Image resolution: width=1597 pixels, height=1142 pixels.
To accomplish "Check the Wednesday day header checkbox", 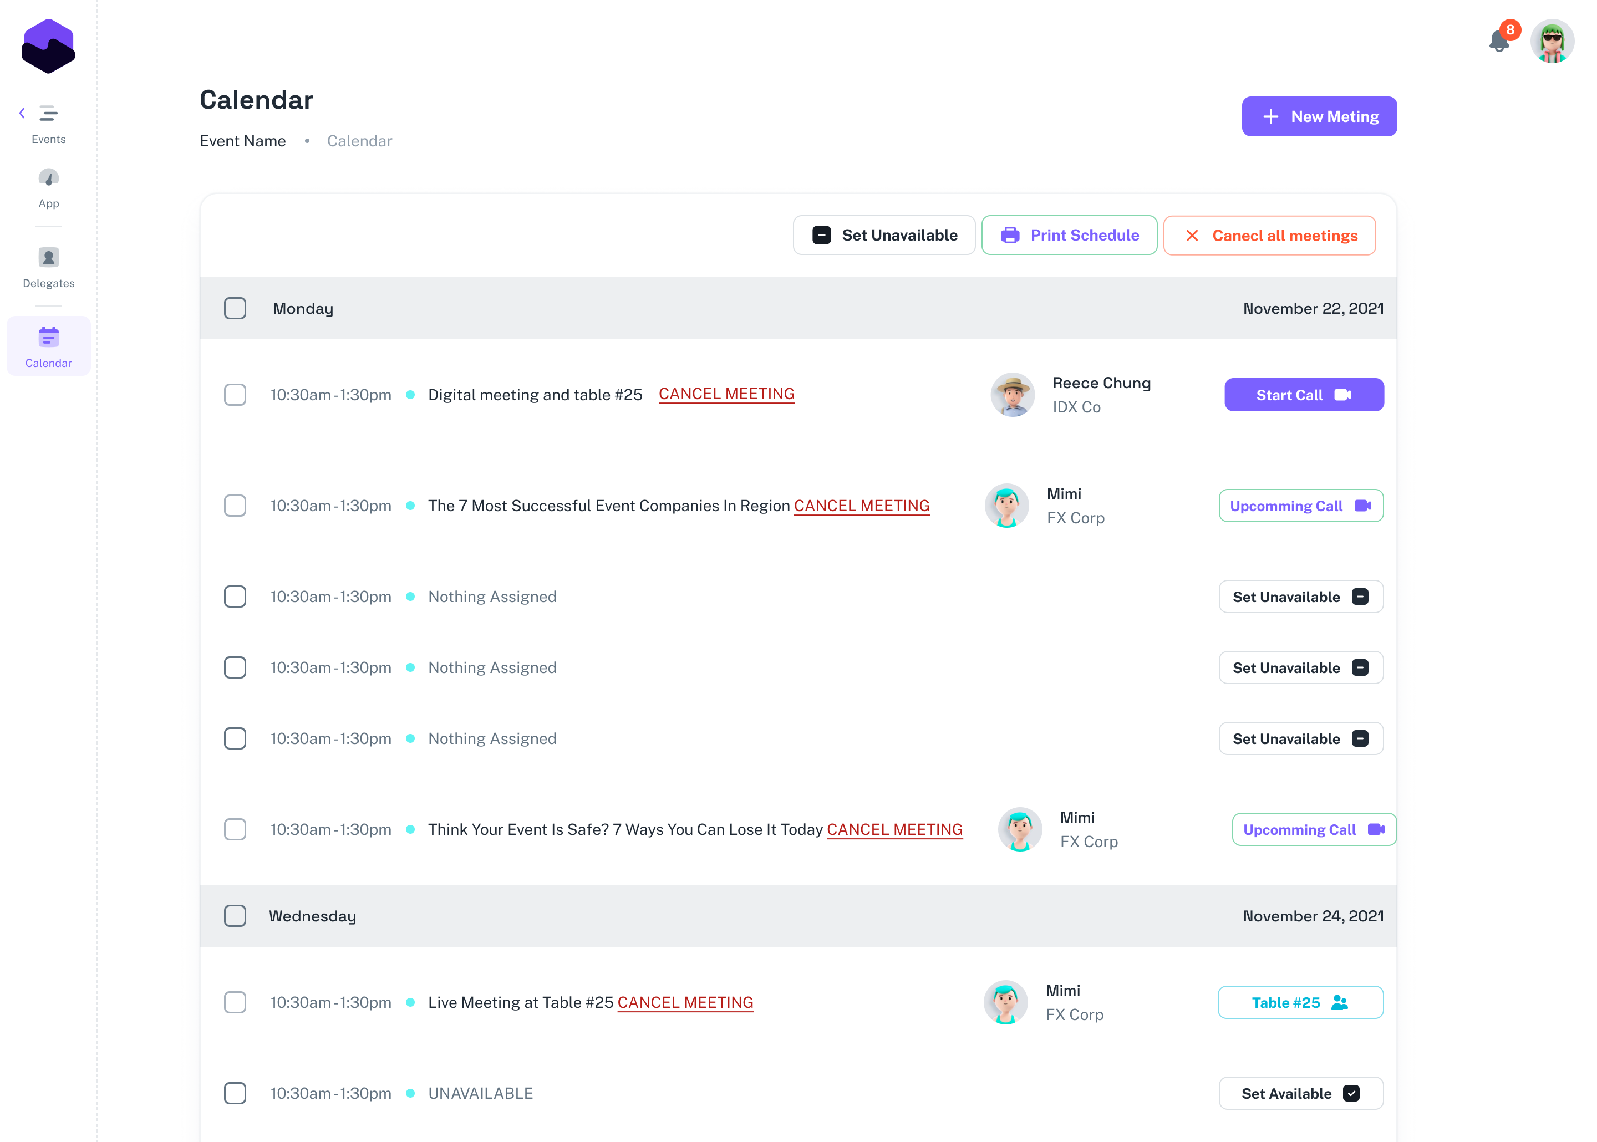I will tap(235, 916).
